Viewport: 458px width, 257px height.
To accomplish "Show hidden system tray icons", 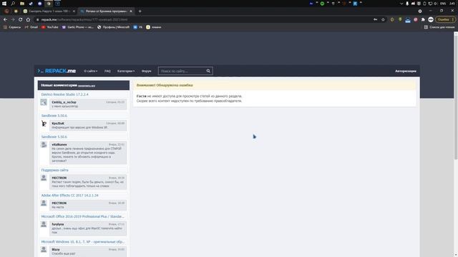I will point(401,4).
